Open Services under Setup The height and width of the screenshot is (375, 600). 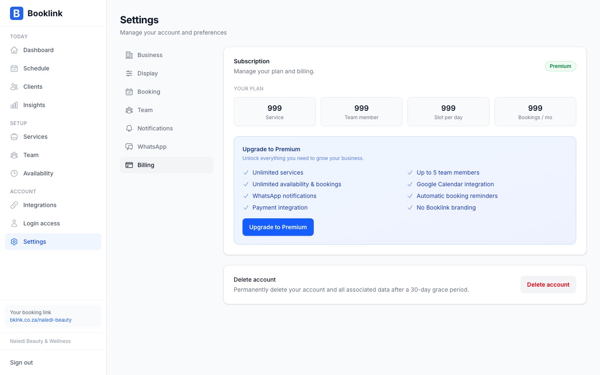[x=53, y=137]
